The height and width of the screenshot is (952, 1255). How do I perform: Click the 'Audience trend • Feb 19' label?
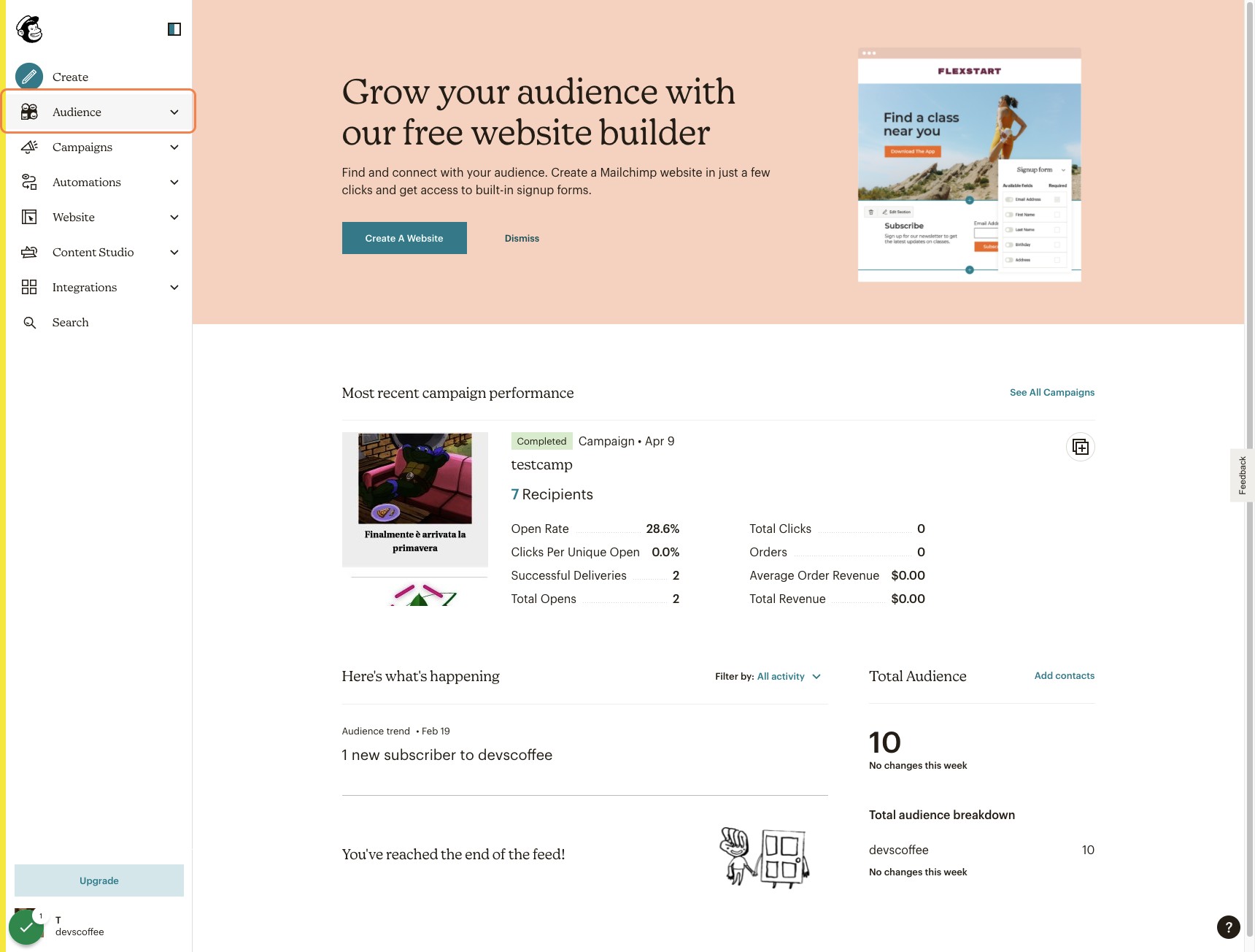click(396, 731)
